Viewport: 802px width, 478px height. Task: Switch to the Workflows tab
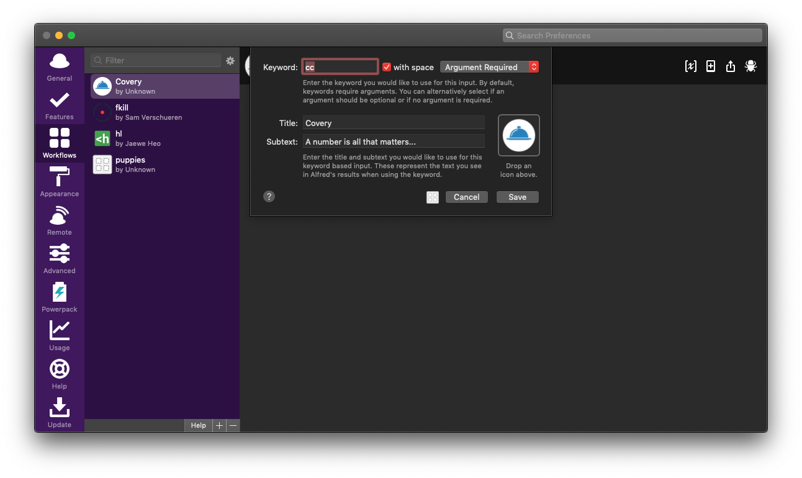click(60, 144)
